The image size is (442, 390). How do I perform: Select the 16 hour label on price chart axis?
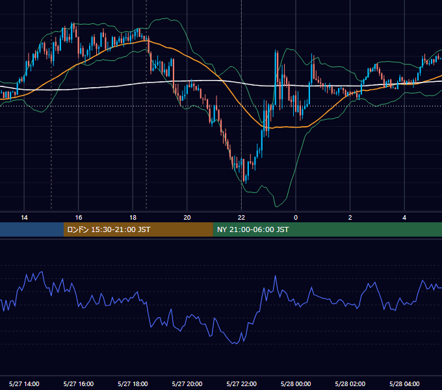[79, 218]
